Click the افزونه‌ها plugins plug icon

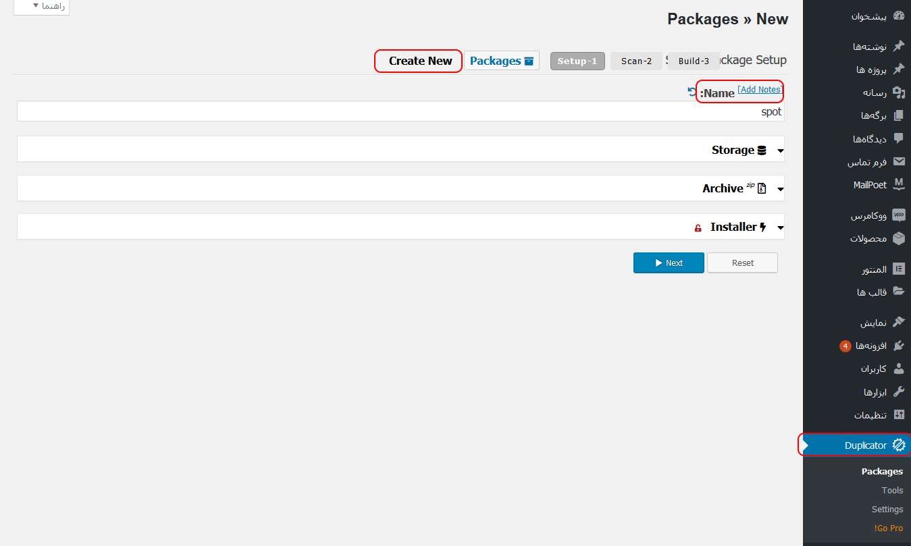pyautogui.click(x=898, y=346)
